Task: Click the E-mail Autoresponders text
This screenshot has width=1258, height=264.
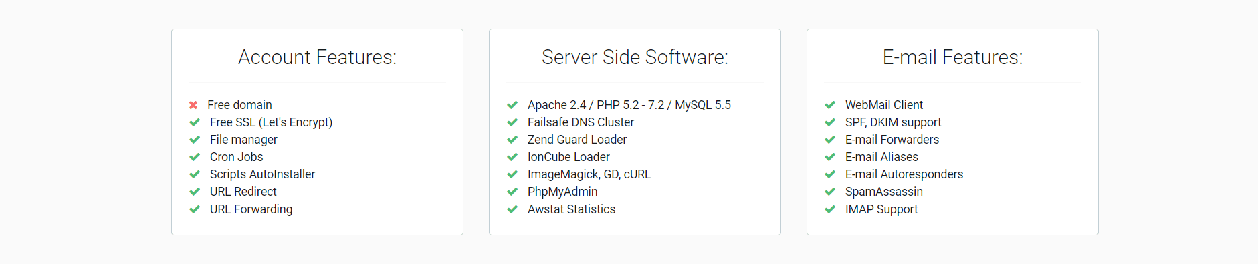Action: coord(904,174)
